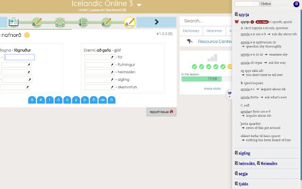Click the orange in-progress circle in stats
Viewport: 302px width, 189px height.
click(x=230, y=67)
